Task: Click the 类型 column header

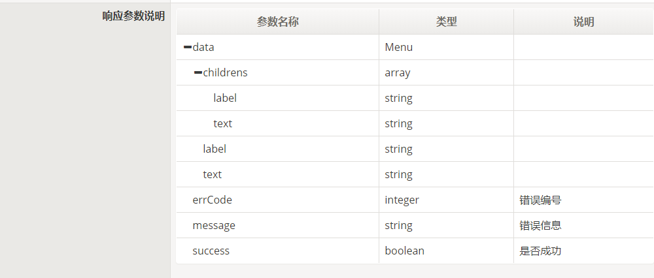Action: click(x=446, y=22)
